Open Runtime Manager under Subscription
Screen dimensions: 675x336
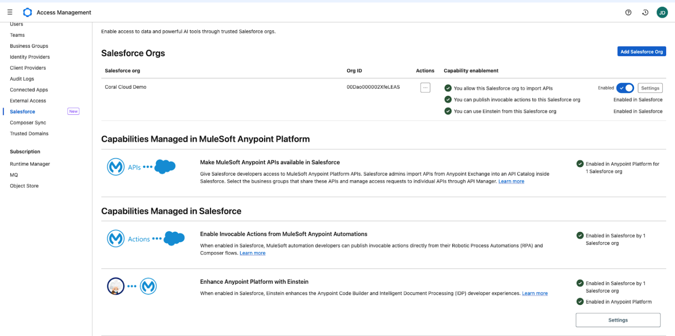pyautogui.click(x=30, y=164)
